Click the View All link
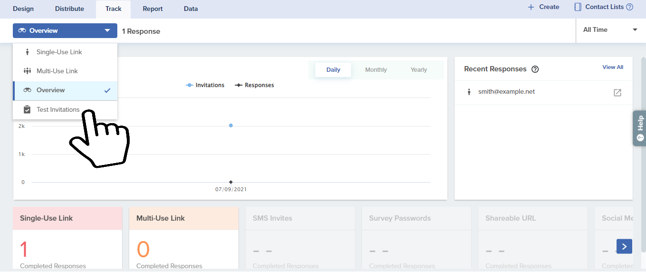646x272 pixels. coord(612,68)
